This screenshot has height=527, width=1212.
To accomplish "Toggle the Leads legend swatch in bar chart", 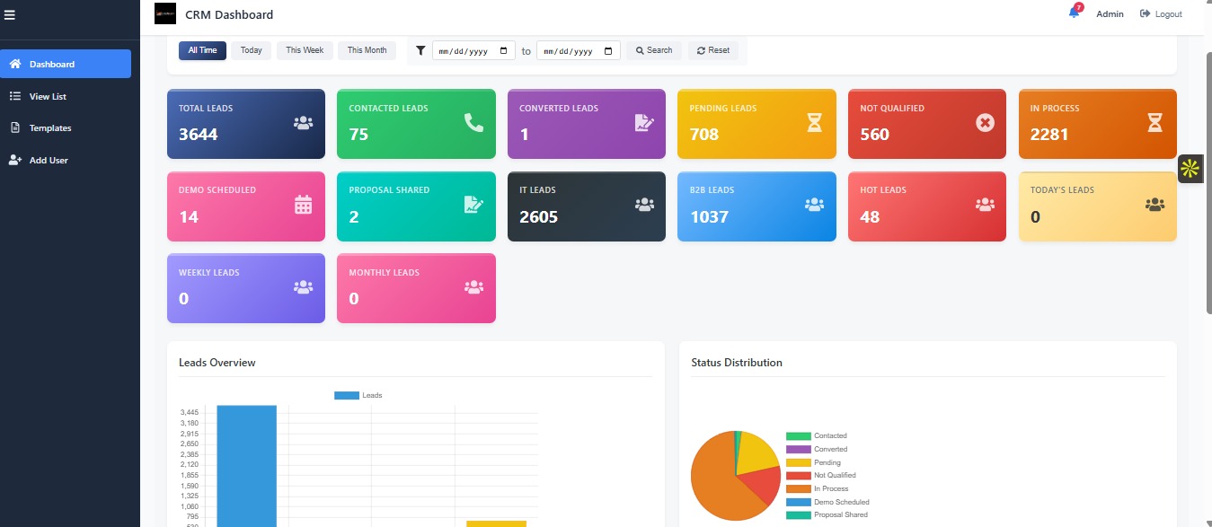I will [x=347, y=395].
